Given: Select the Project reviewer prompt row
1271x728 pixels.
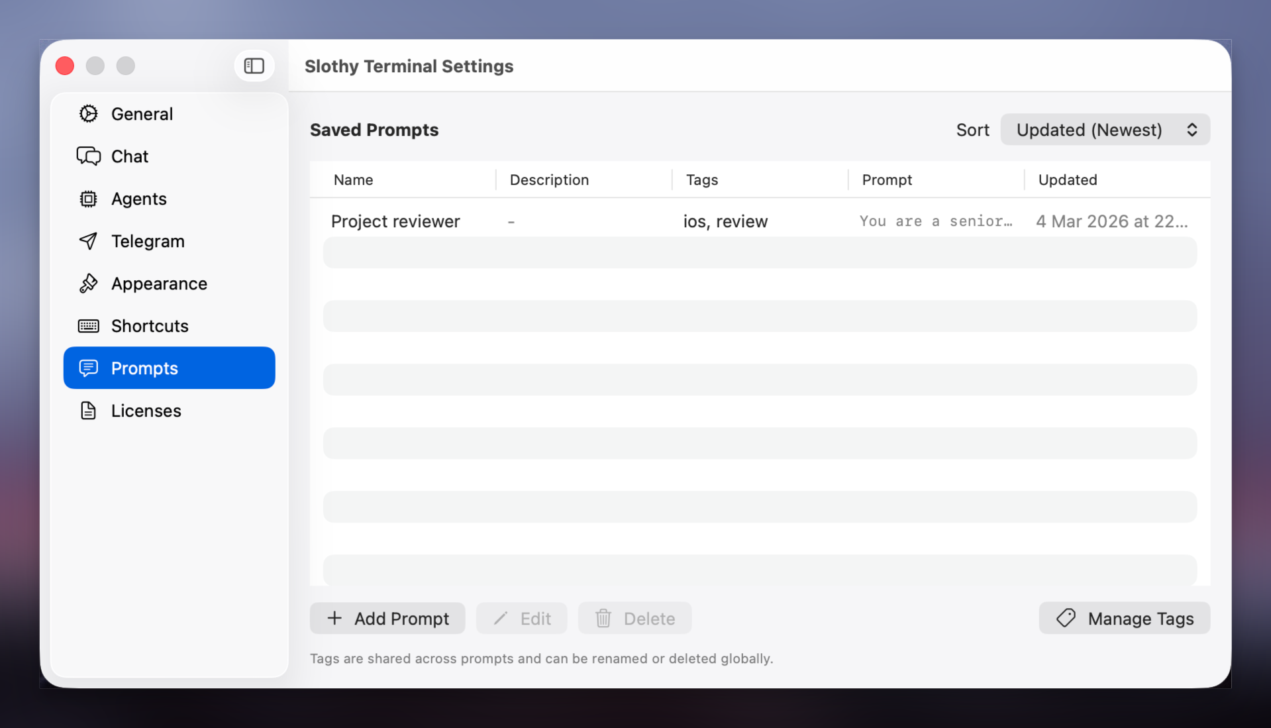Looking at the screenshot, I should [395, 221].
